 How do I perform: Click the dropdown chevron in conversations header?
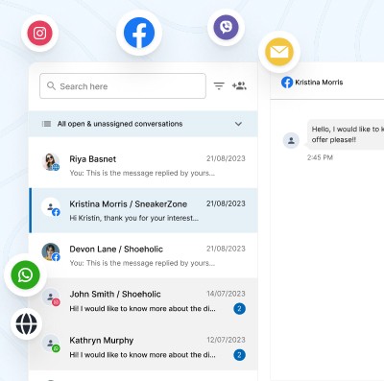[238, 124]
